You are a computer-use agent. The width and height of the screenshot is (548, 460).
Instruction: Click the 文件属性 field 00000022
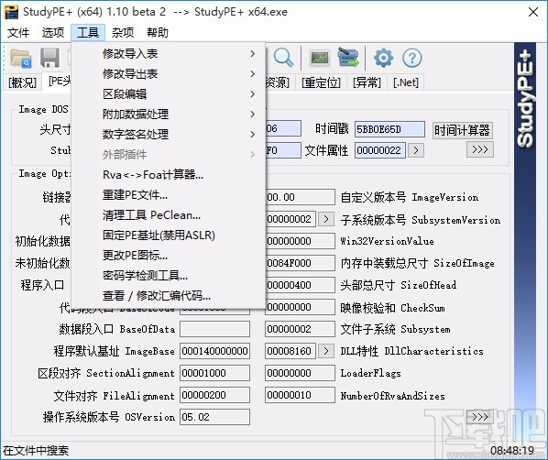380,150
